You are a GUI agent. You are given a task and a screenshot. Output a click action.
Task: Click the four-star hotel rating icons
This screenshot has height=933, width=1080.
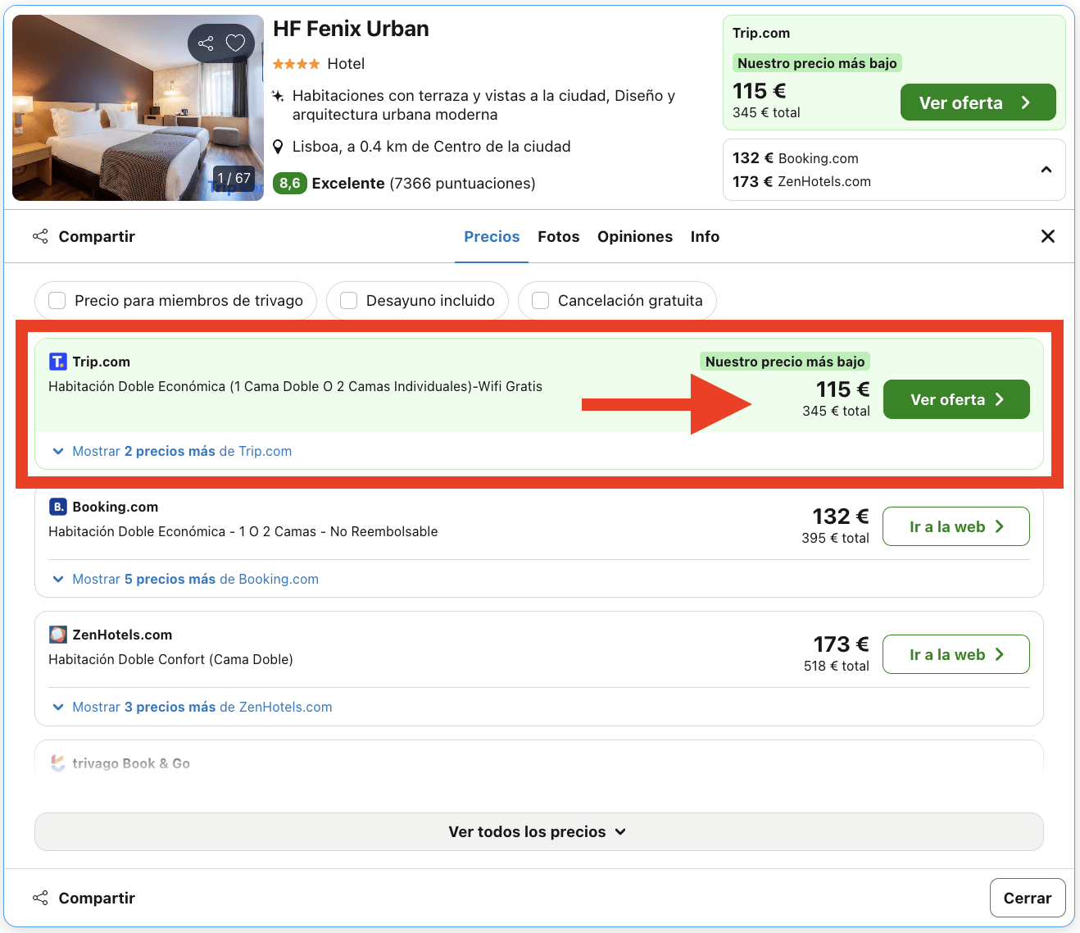point(296,64)
